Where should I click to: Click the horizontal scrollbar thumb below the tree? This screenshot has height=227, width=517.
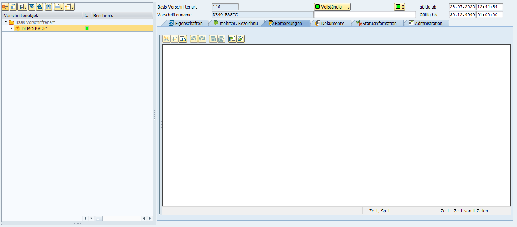point(99,218)
